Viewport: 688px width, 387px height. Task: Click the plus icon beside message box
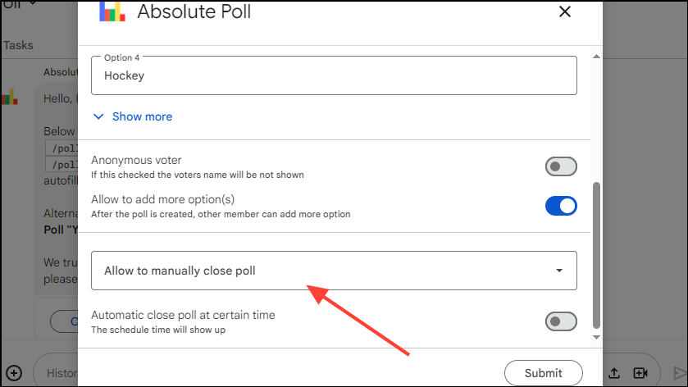[13, 373]
